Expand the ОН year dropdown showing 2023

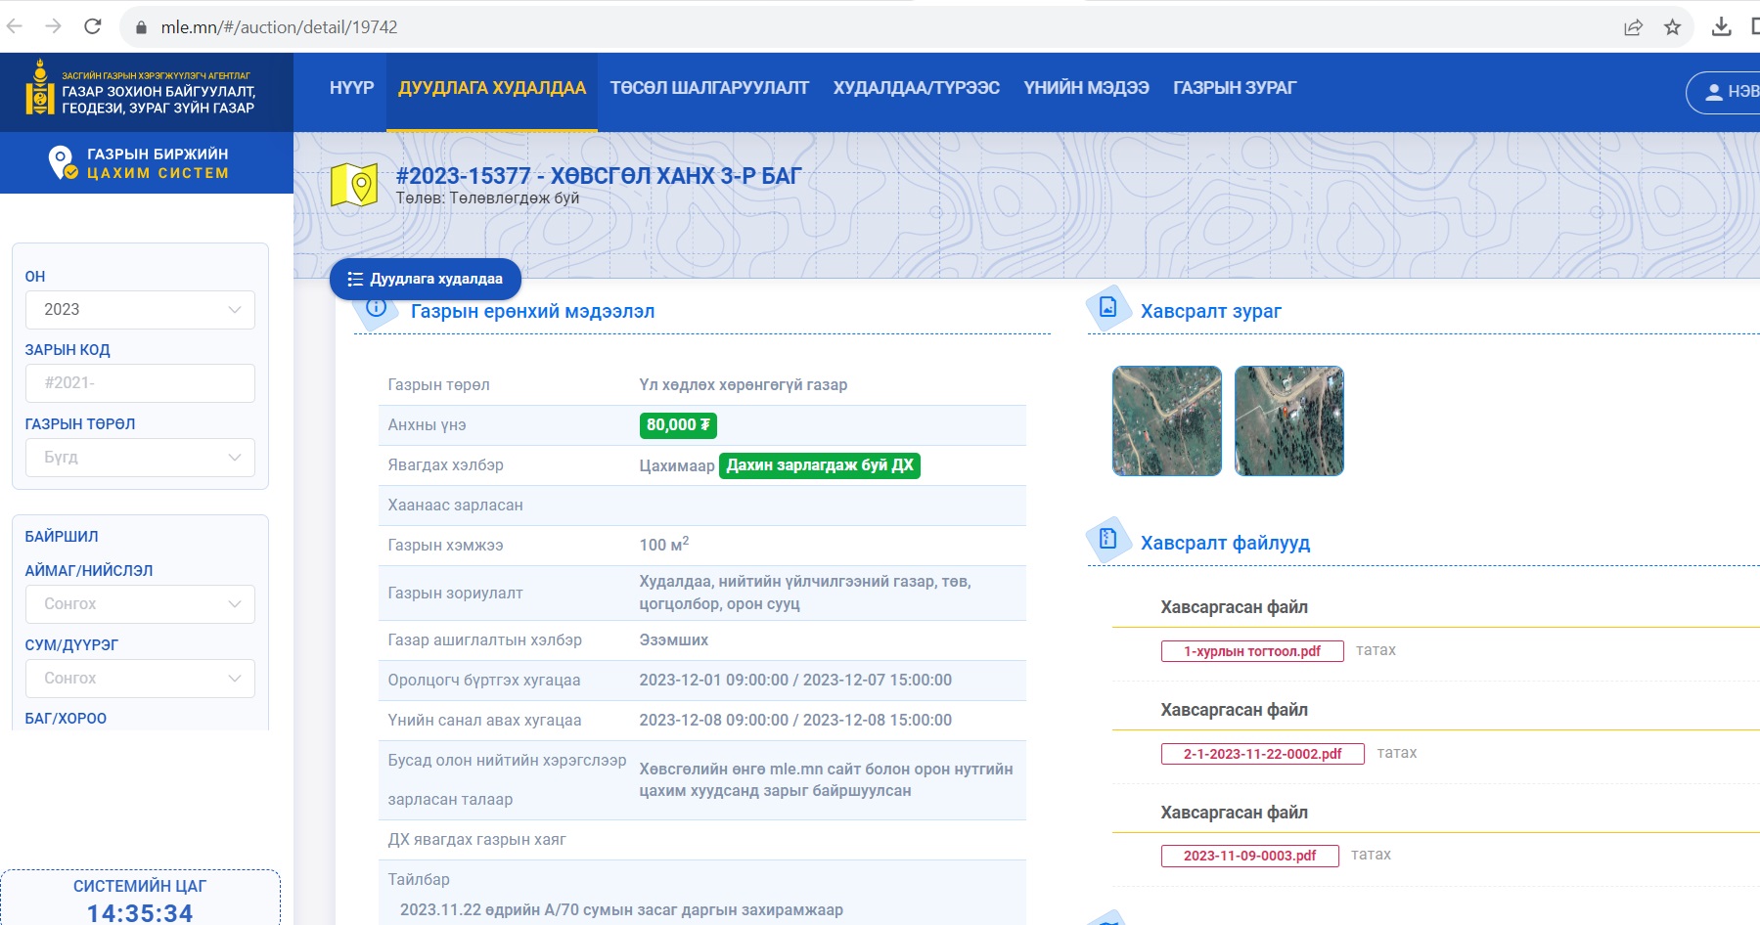point(140,310)
